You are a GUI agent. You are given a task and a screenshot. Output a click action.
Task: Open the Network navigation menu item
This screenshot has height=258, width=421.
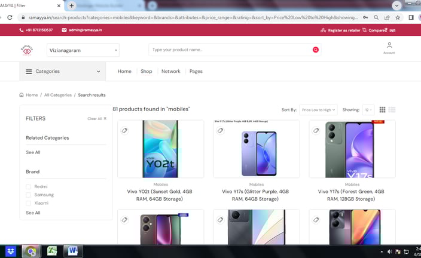point(171,71)
